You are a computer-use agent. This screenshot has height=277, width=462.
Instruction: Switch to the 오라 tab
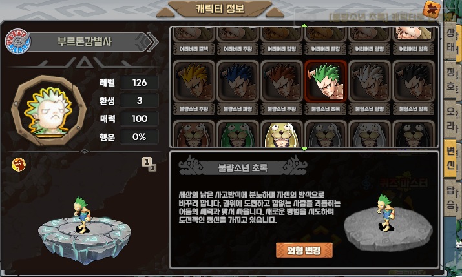[450, 119]
